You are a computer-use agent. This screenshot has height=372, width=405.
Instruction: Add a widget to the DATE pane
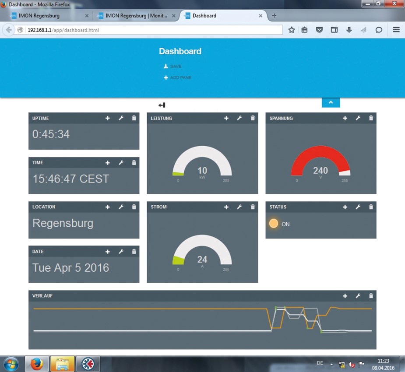pyautogui.click(x=108, y=252)
